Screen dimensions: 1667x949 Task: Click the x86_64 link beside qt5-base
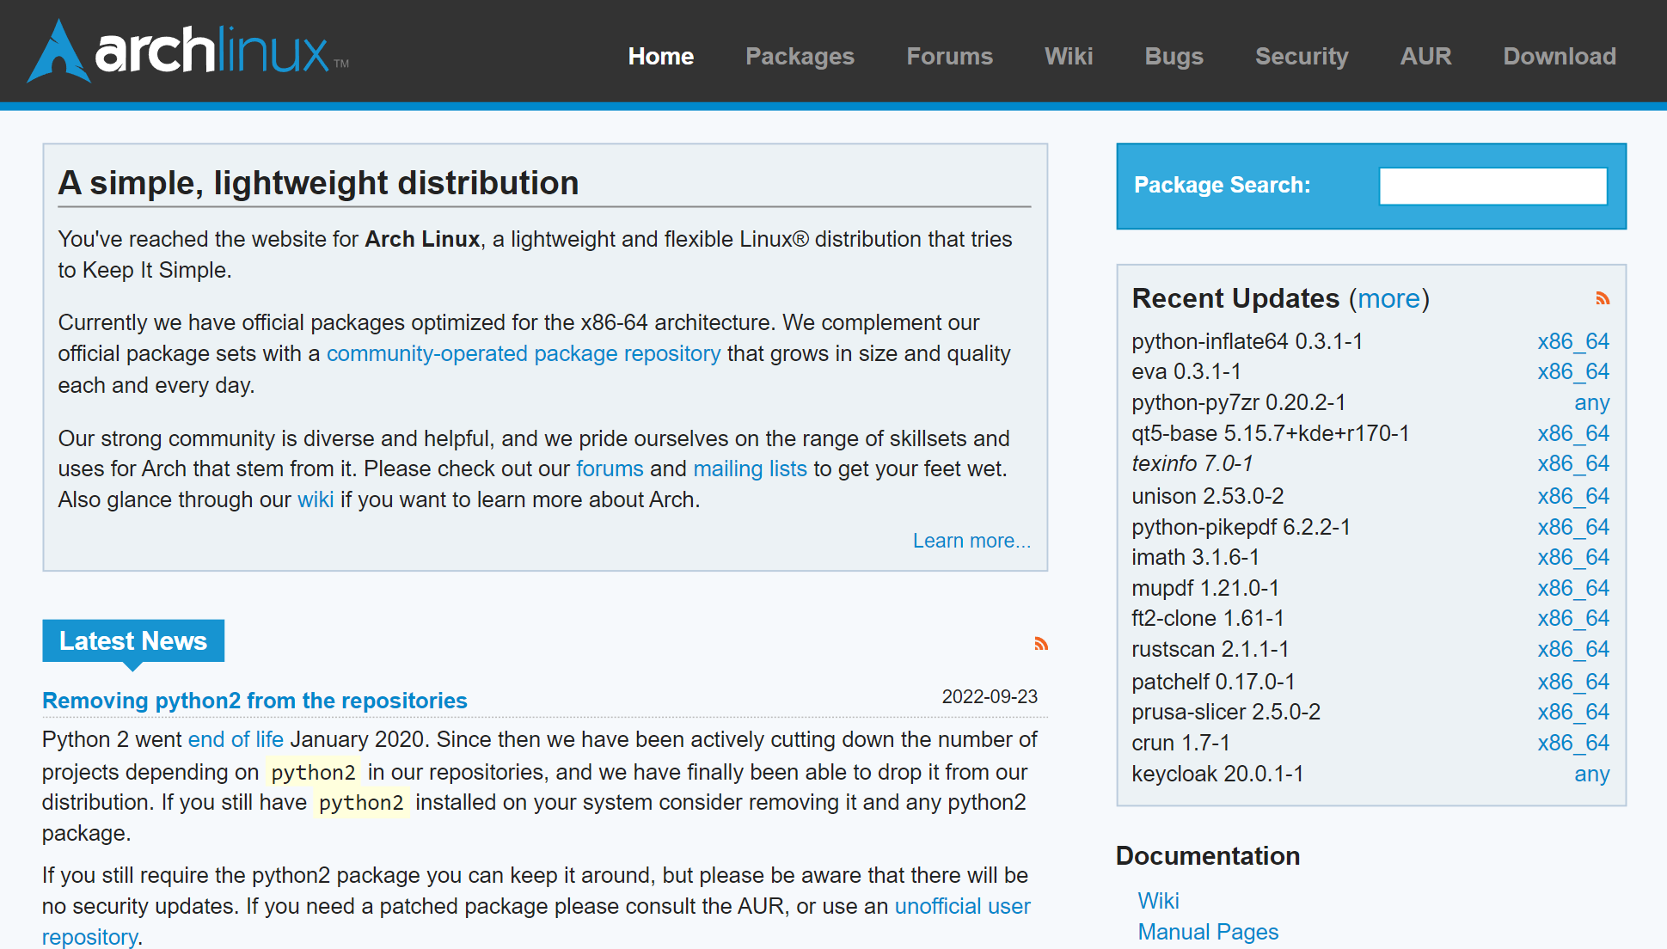coord(1572,433)
